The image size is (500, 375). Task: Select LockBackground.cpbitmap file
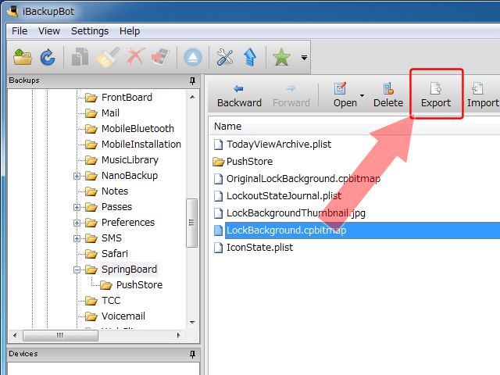[x=286, y=230]
